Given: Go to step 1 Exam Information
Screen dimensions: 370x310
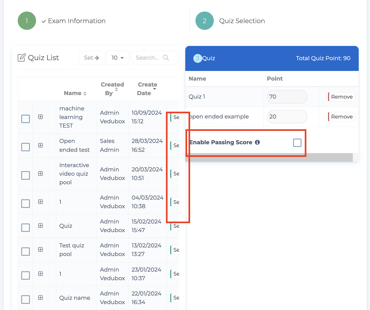Looking at the screenshot, I should (27, 21).
